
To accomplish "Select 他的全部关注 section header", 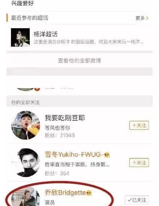I will click(x=25, y=102).
